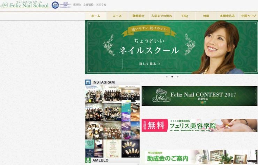258x165 pixels.
Task: Open the Instagram icon in the sidebar
Action: tap(88, 82)
